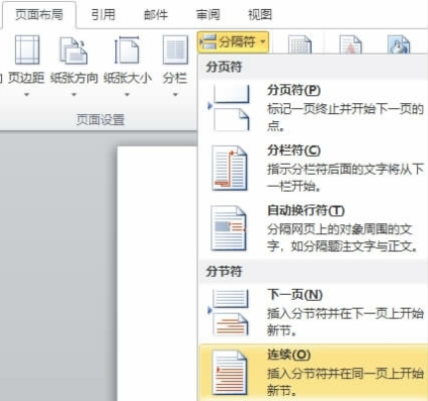Image resolution: width=428 pixels, height=401 pixels.
Task: Open the 审阅 ribbon tab
Action: coord(208,15)
